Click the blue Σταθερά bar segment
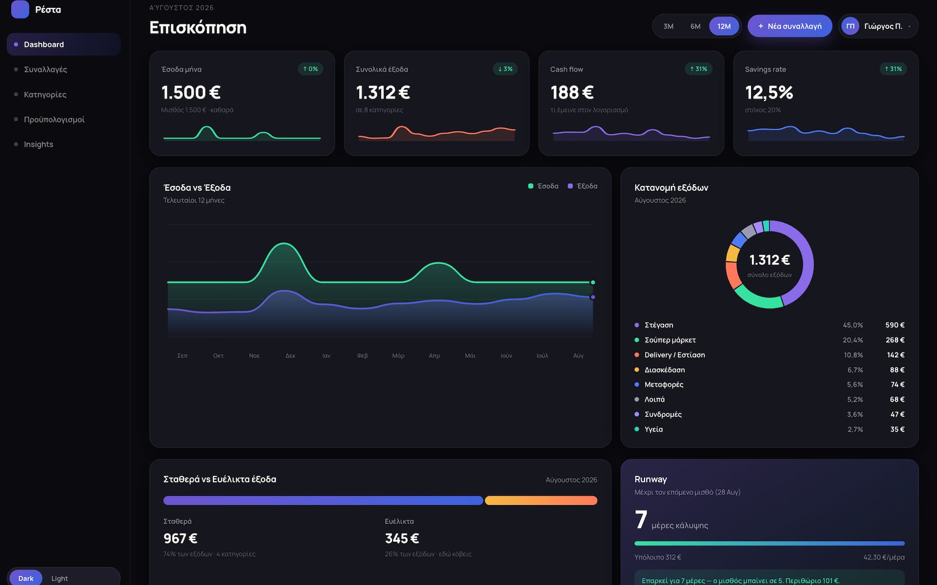 (x=323, y=500)
